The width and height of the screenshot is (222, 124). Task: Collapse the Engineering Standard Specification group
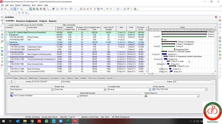pos(8,57)
